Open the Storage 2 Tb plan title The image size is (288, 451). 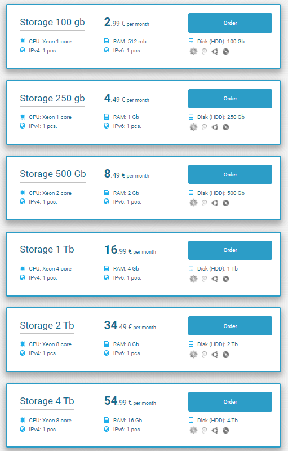pyautogui.click(x=47, y=325)
